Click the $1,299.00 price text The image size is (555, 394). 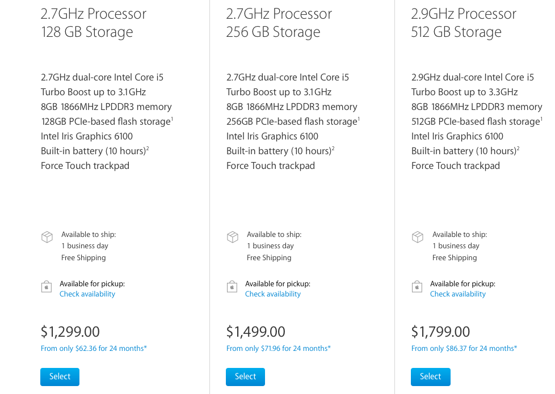pyautogui.click(x=70, y=332)
